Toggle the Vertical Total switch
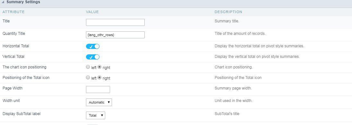Screen dimensions: 352x125 [x=93, y=57]
